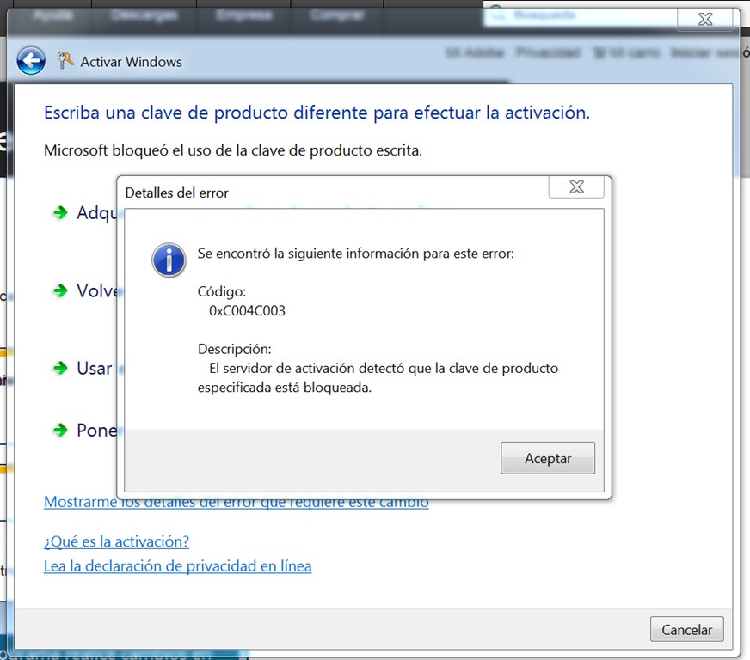Click the green arrow beside the 'Pone' option
The image size is (750, 660).
(60, 430)
